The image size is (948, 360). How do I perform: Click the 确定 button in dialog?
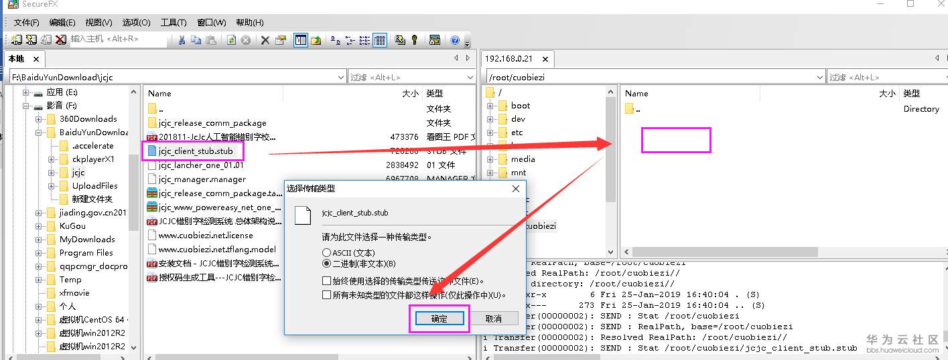click(439, 319)
